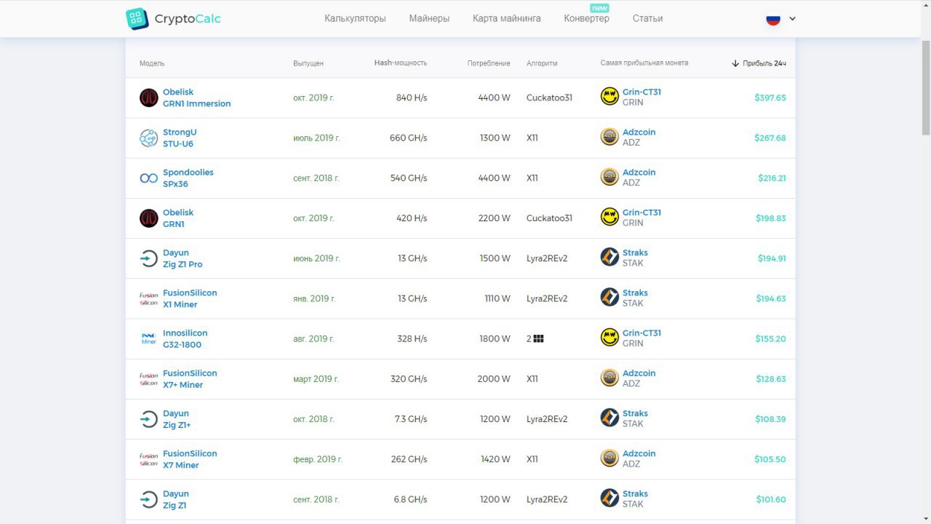Click the Spondoolies SPx36 logo icon
Screen dimensions: 931x524
[x=149, y=178]
